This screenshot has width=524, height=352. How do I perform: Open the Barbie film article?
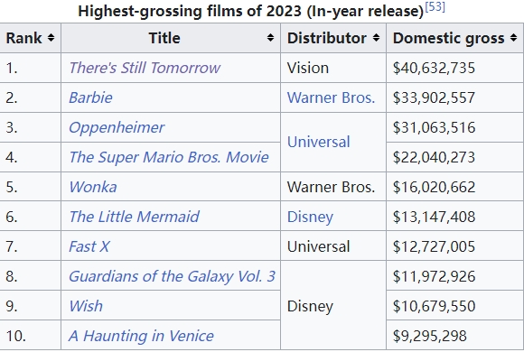[90, 97]
